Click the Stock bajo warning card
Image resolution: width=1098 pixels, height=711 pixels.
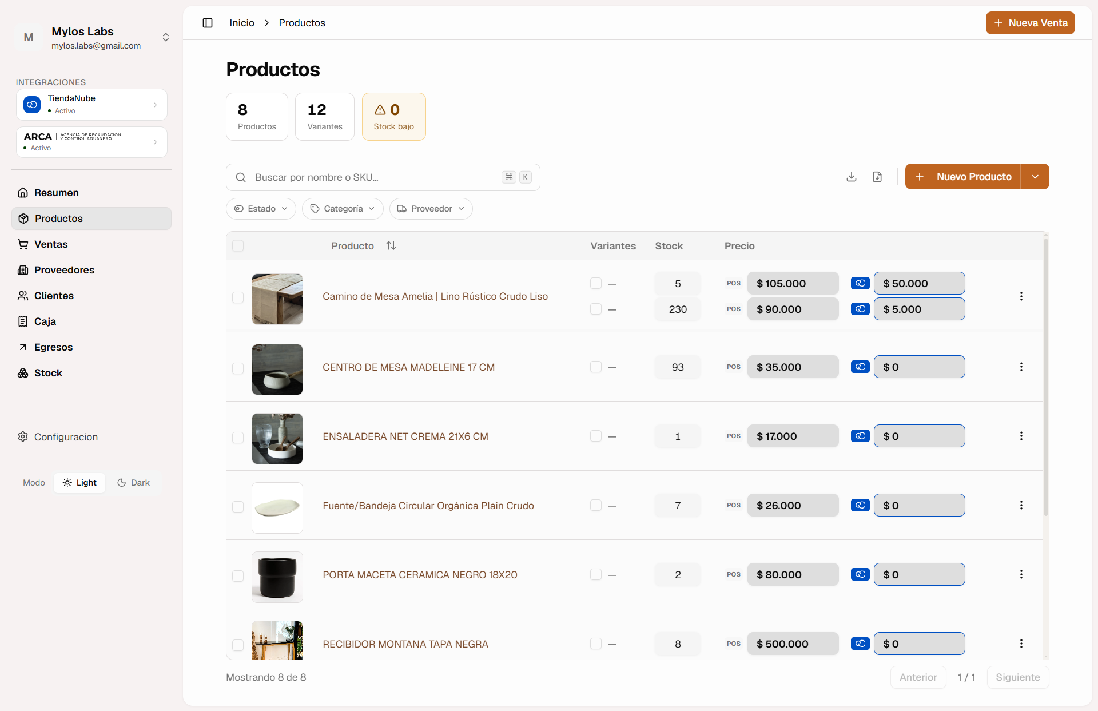tap(394, 117)
